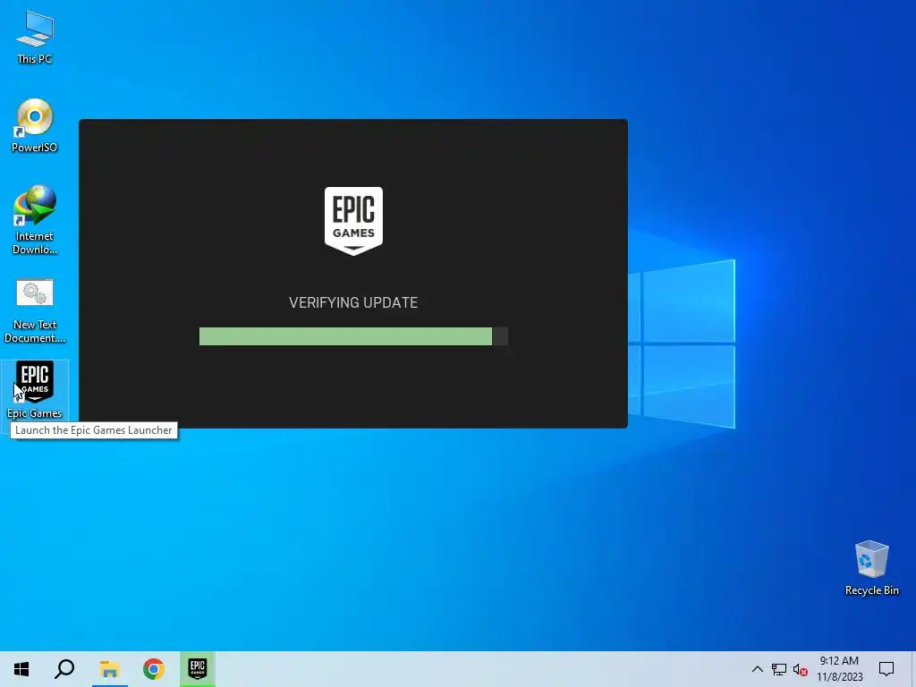The height and width of the screenshot is (687, 916).
Task: Select the Epic Games desktop shortcut
Action: [35, 390]
